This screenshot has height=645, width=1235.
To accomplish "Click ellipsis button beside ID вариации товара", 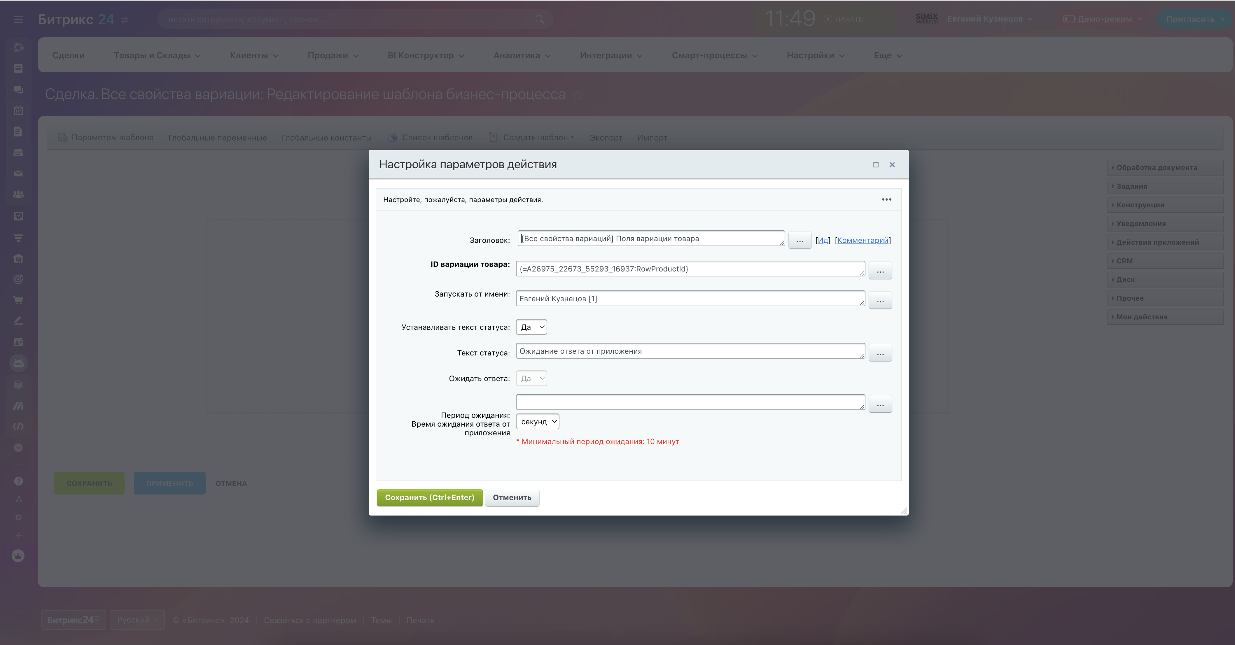I will tap(880, 271).
